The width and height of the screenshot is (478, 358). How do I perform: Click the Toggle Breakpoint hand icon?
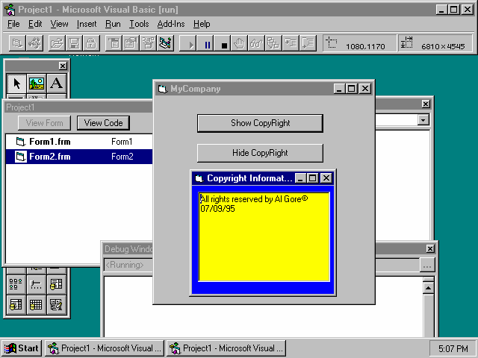click(240, 44)
